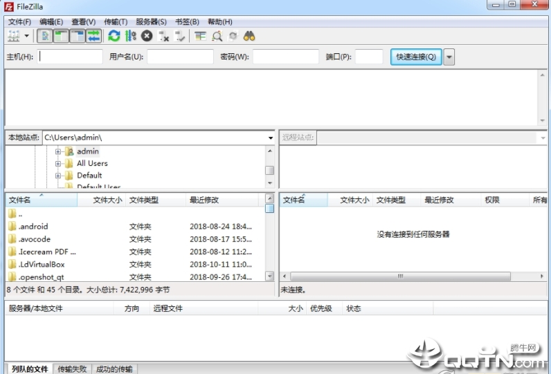Expand the All Users tree node
This screenshot has height=374, width=551.
click(x=57, y=163)
